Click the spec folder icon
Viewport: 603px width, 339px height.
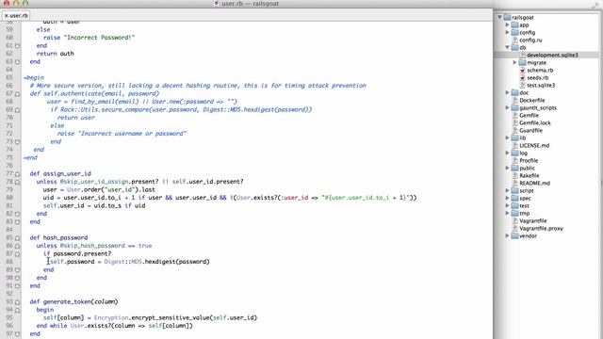tap(515, 198)
